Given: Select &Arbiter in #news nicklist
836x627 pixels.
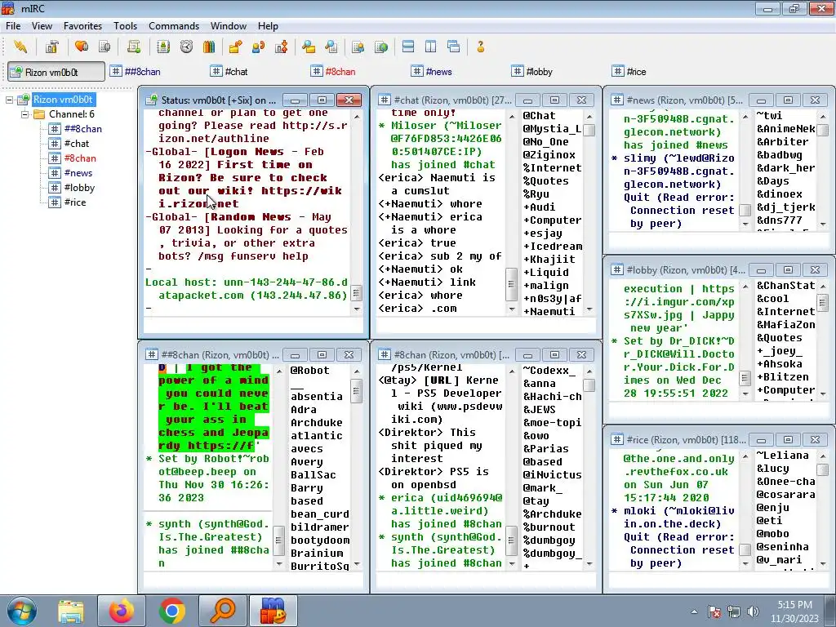Looking at the screenshot, I should pos(783,141).
